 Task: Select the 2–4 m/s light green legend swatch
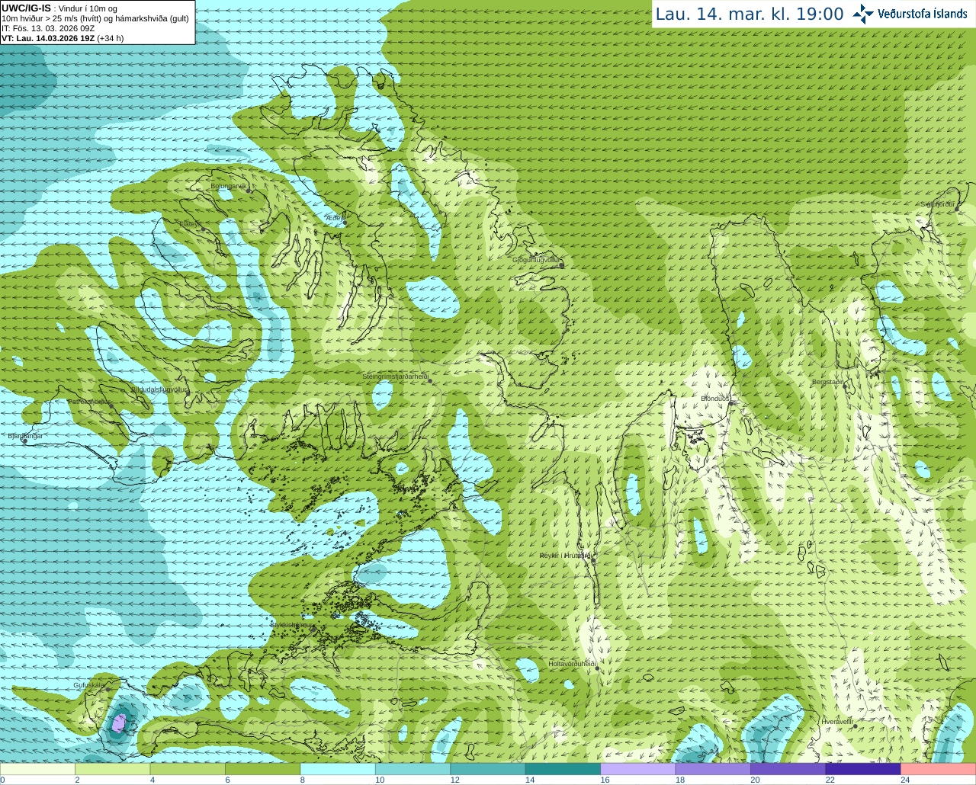coord(113,769)
